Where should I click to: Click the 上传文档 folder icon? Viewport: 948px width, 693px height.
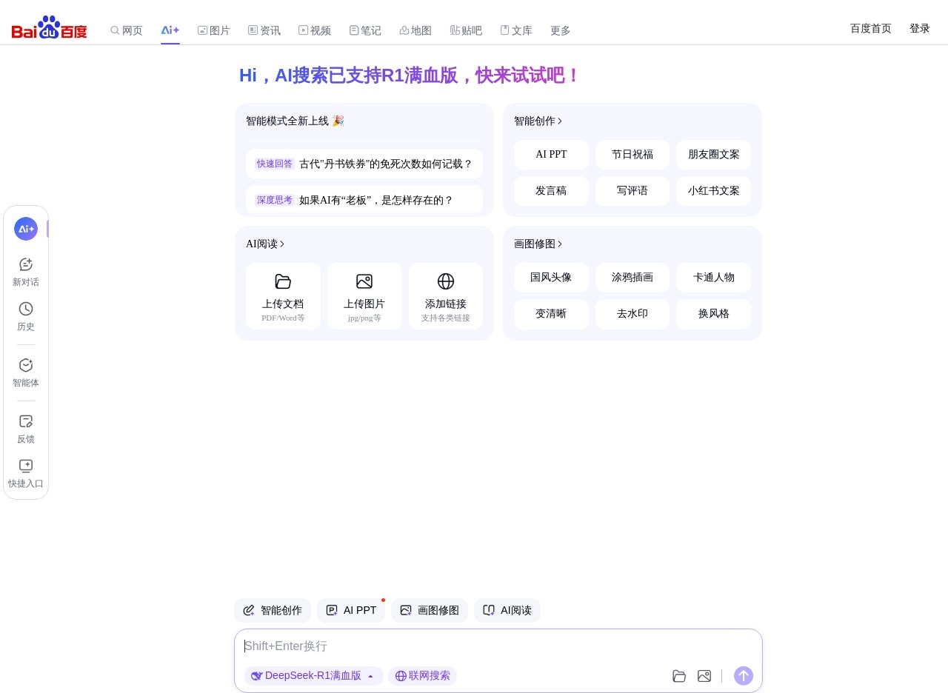point(283,281)
